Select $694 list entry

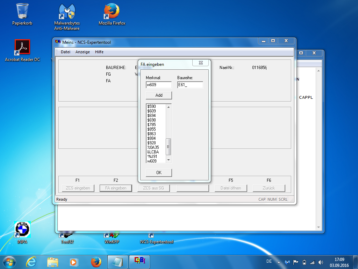pyautogui.click(x=156, y=116)
